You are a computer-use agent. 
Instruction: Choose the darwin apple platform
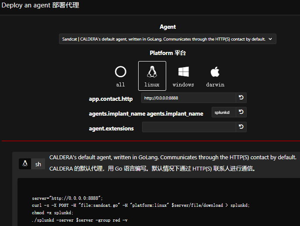pos(215,72)
